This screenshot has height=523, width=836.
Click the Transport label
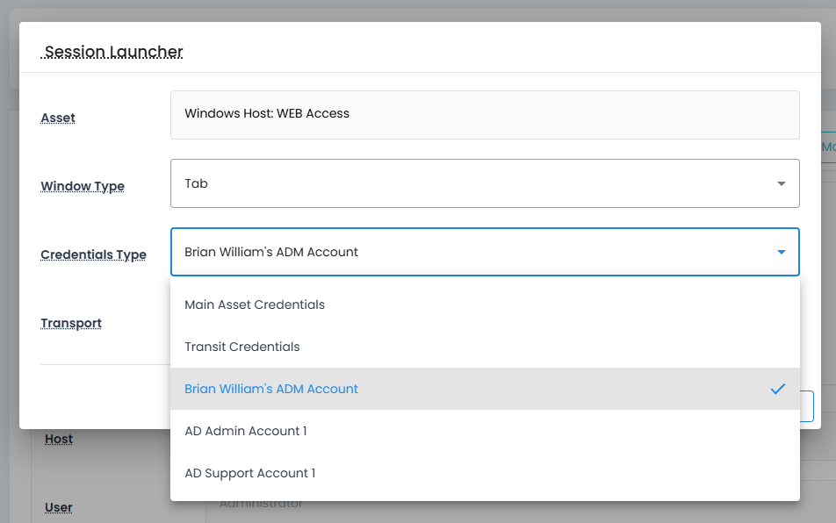71,323
